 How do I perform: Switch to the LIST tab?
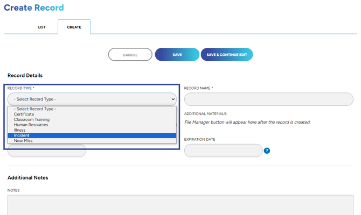(41, 27)
